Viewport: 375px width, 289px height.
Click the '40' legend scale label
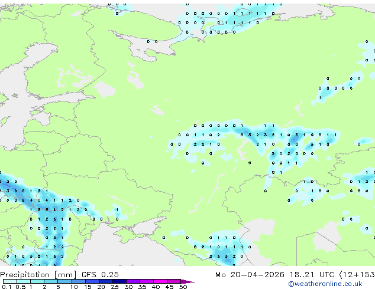[156, 287]
